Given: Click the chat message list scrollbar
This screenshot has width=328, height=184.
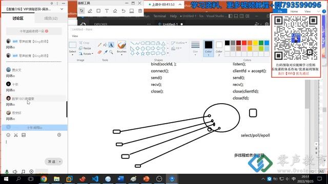Looking at the screenshot, I should [67, 109].
